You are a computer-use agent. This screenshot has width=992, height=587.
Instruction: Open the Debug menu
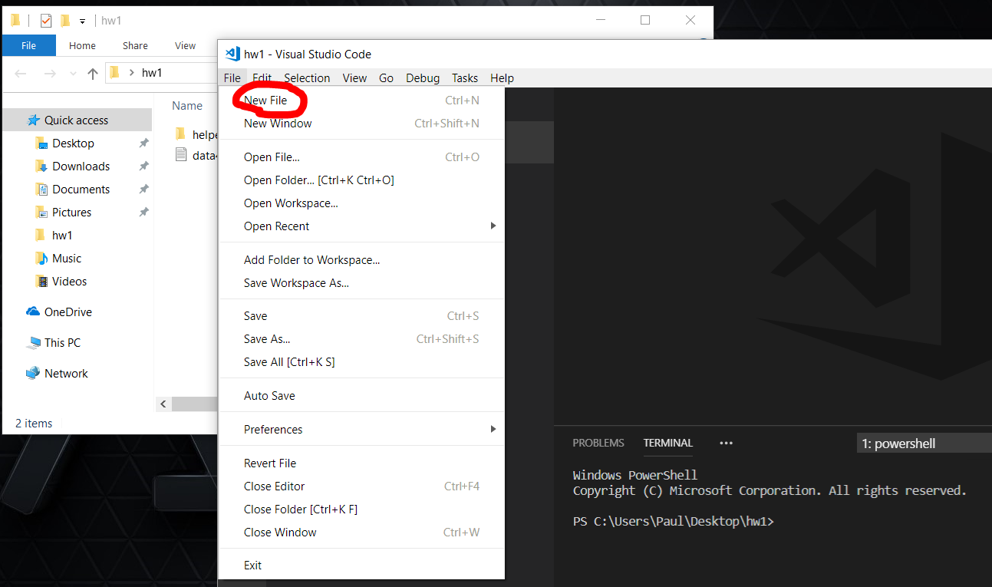[423, 78]
